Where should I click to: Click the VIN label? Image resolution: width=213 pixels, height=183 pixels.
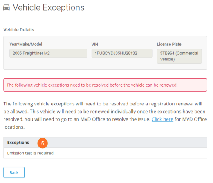[x=95, y=44]
